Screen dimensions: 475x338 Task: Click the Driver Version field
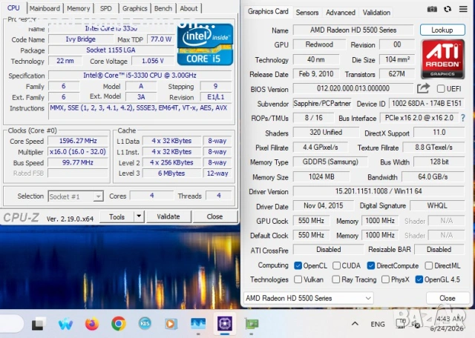379,191
